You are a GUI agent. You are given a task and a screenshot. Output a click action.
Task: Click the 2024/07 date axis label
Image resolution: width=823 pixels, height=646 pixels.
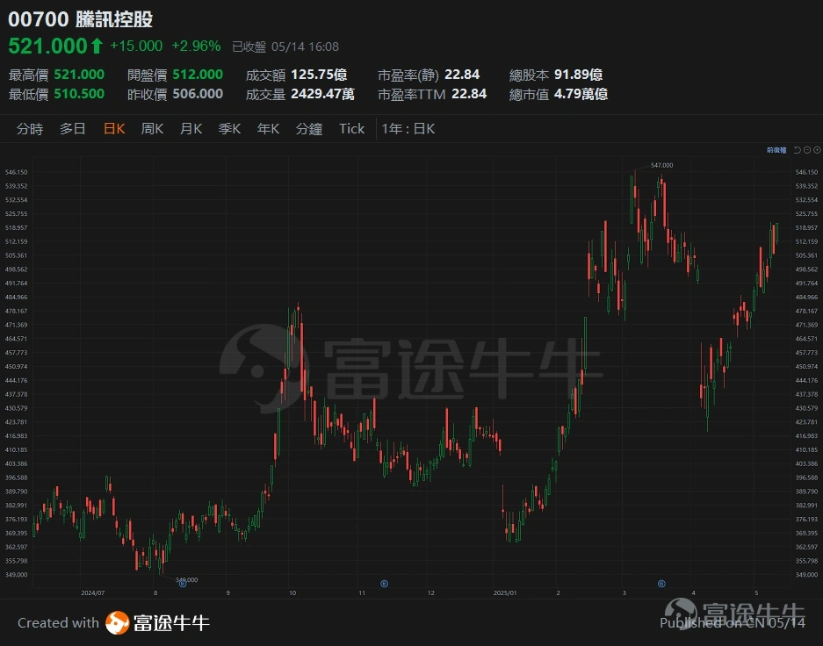coord(93,593)
